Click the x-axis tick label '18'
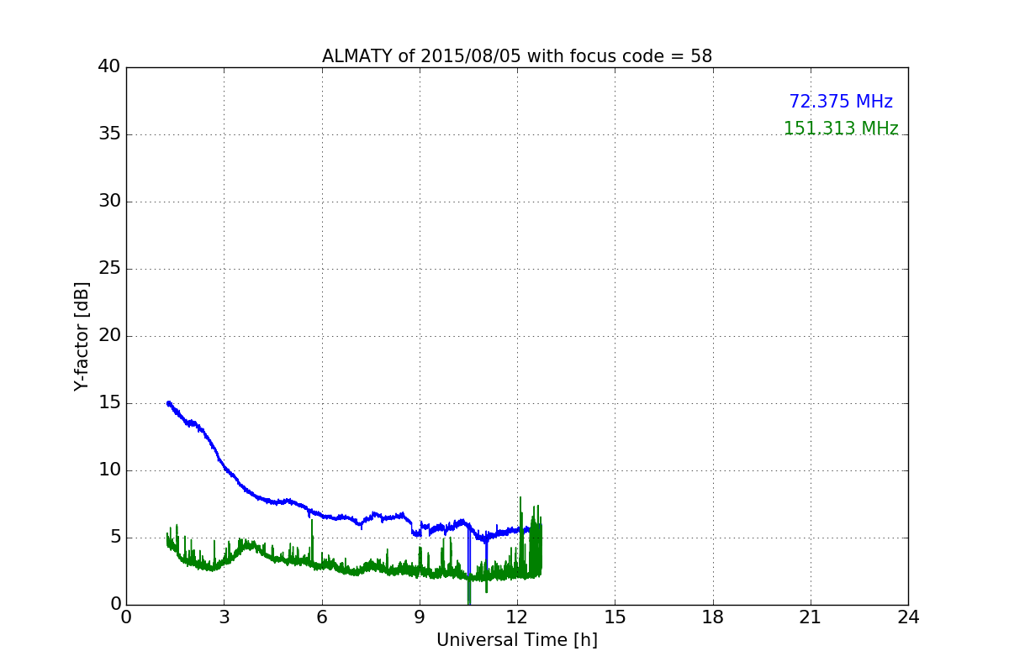Screen dimensions: 1009x672 [x=713, y=617]
